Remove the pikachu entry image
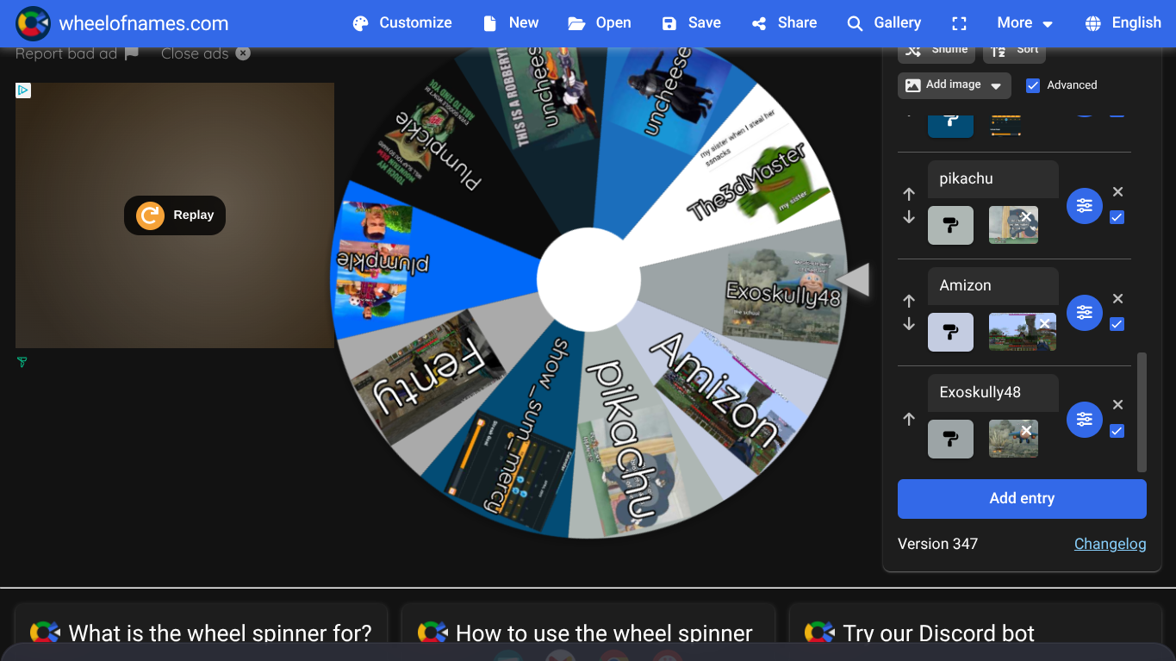 click(x=1026, y=216)
